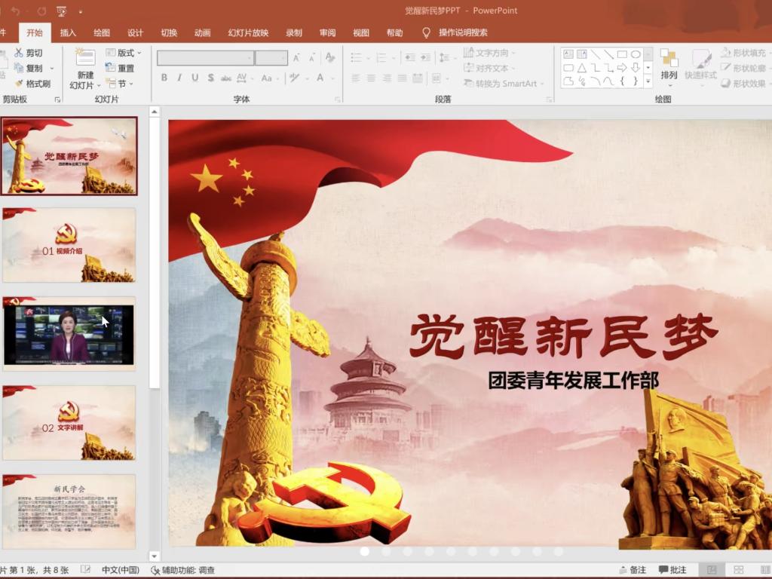This screenshot has height=579, width=772.
Task: Open the Insert (插入) ribbon tab
Action: (68, 32)
